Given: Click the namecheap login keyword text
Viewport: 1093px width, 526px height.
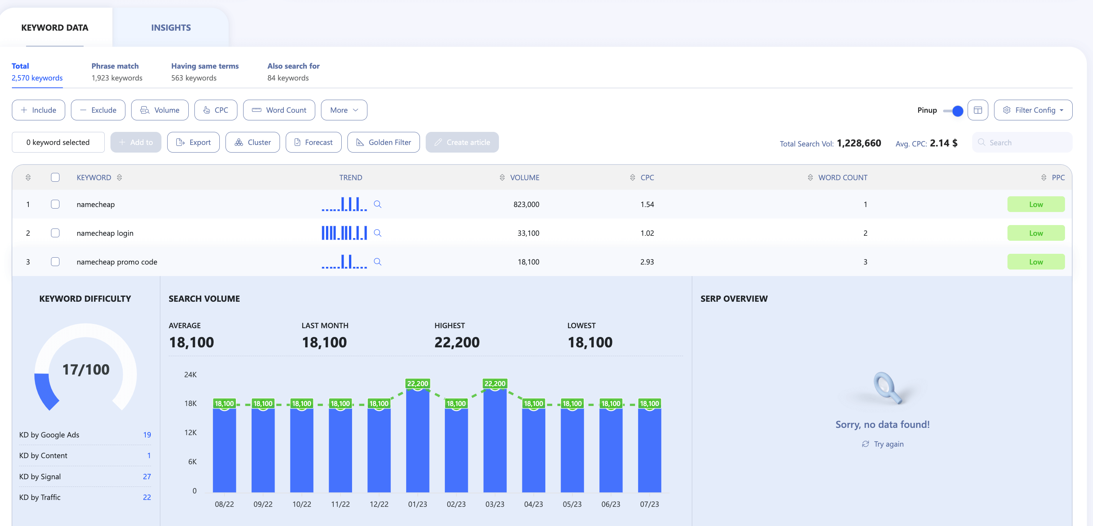Looking at the screenshot, I should tap(105, 233).
